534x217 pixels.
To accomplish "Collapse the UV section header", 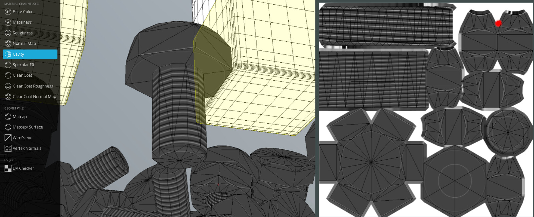I will (x=8, y=160).
